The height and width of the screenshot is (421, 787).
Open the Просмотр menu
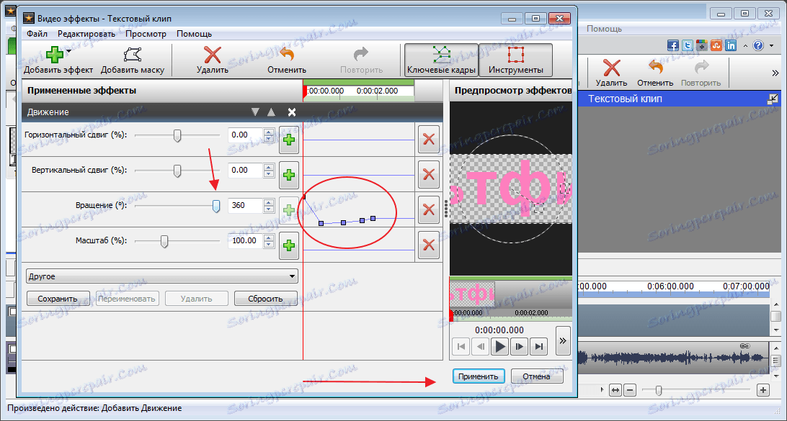click(x=146, y=34)
